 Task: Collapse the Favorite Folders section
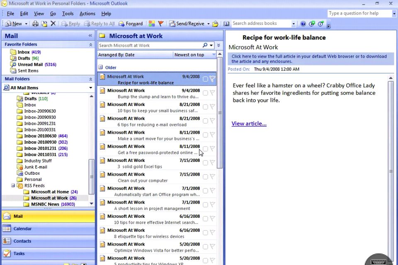91,45
